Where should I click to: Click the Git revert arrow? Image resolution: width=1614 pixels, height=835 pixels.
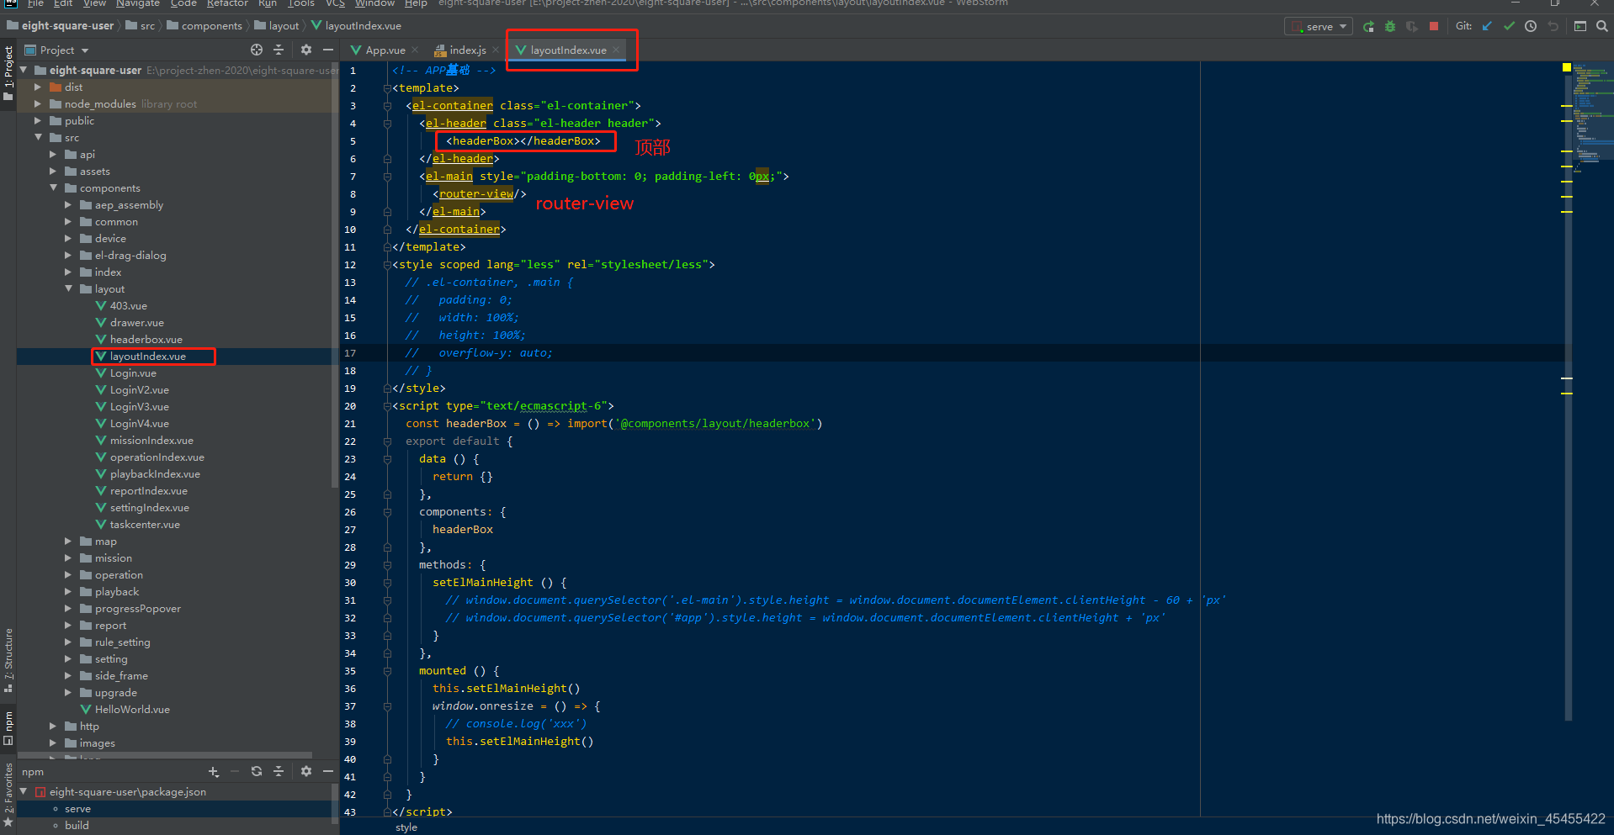[1553, 27]
